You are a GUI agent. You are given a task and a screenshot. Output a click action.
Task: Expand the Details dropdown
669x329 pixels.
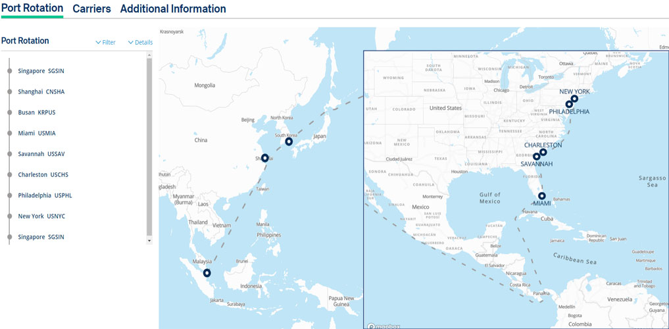coord(140,43)
